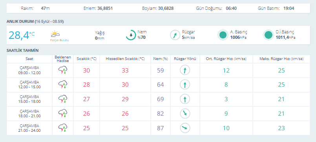316x142 pixels.
Task: Click the Rüzgar 5km/sa value
Action: click(x=188, y=38)
